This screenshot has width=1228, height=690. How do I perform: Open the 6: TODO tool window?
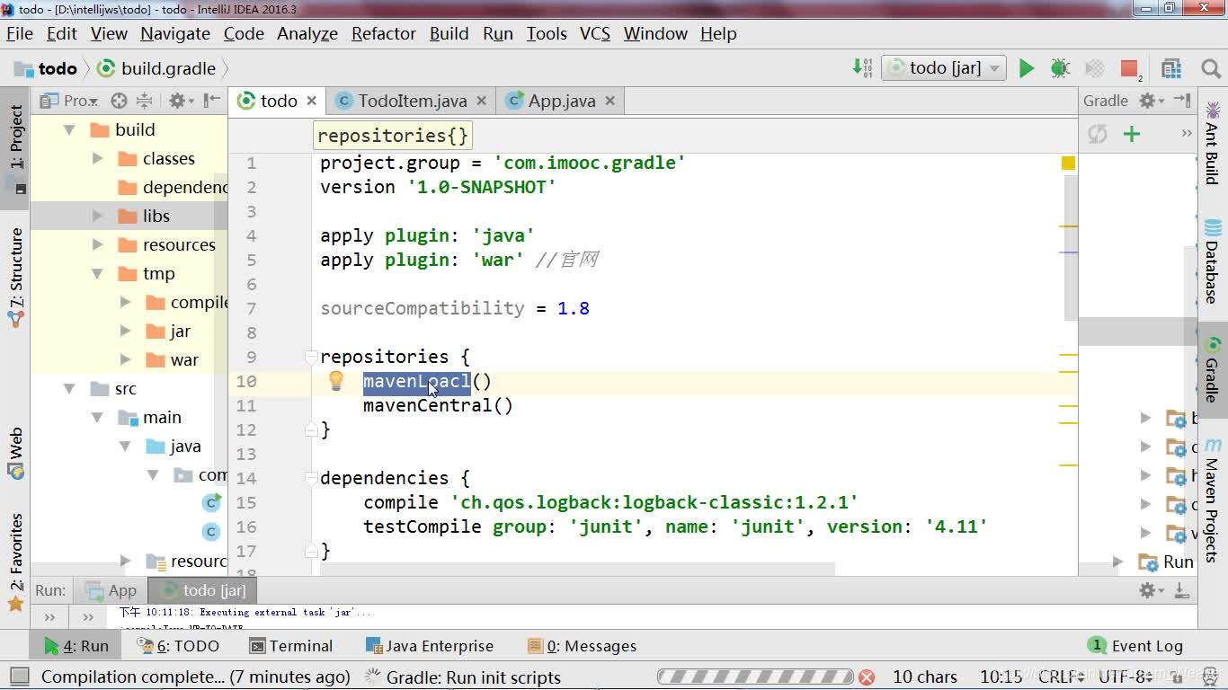[177, 646]
